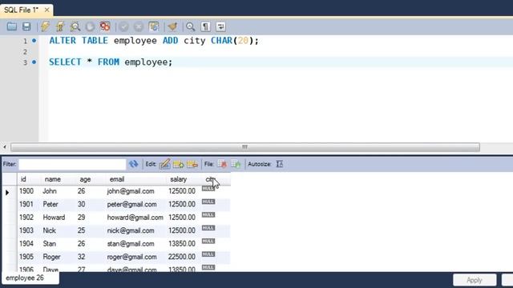Beautify the SQL with broom icon
The image size is (513, 288).
[172, 26]
